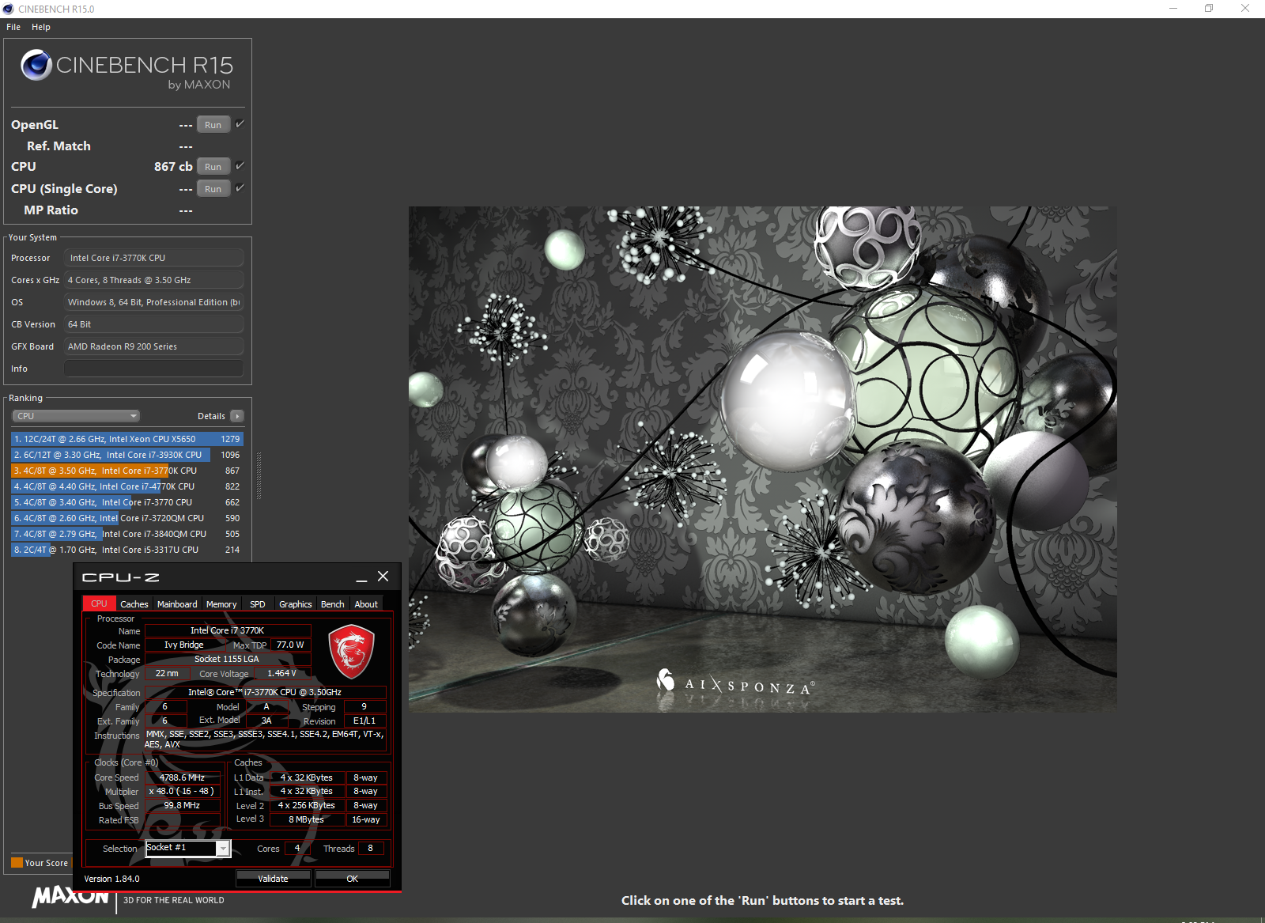Toggle the CPU test checkbox
Viewport: 1265px width, 923px height.
tap(240, 166)
